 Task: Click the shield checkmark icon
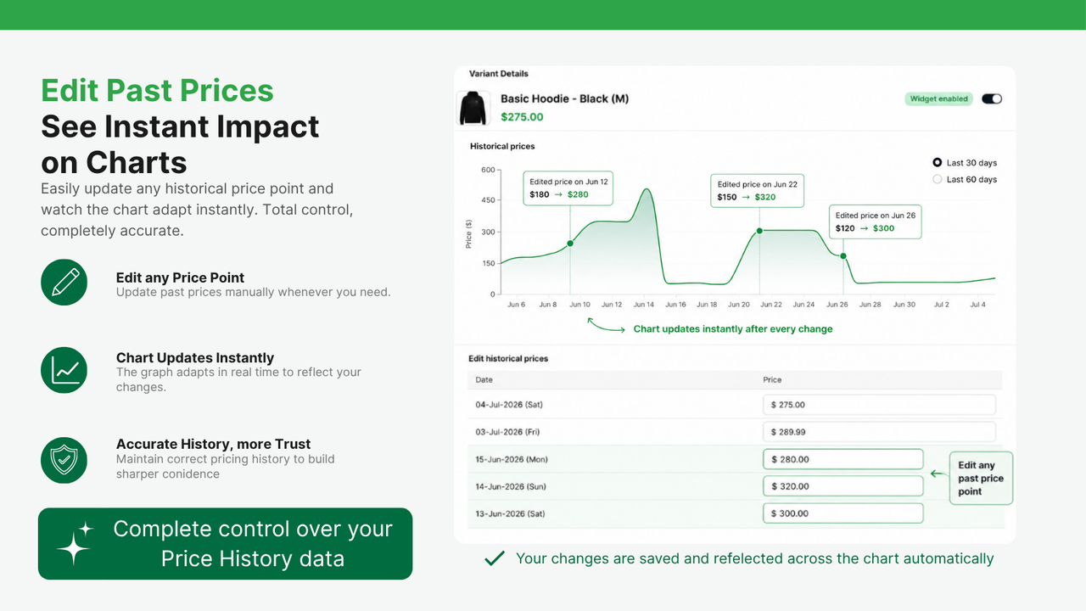click(64, 460)
